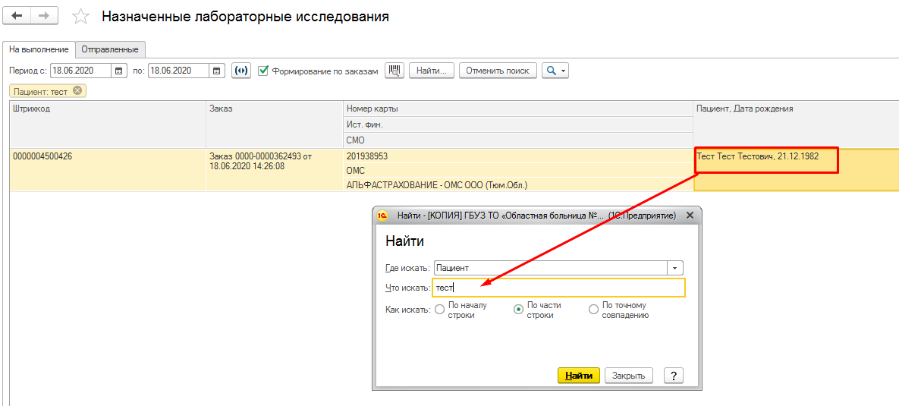Image resolution: width=899 pixels, height=406 pixels.
Task: Open calendar for period end date
Action: pos(217,71)
